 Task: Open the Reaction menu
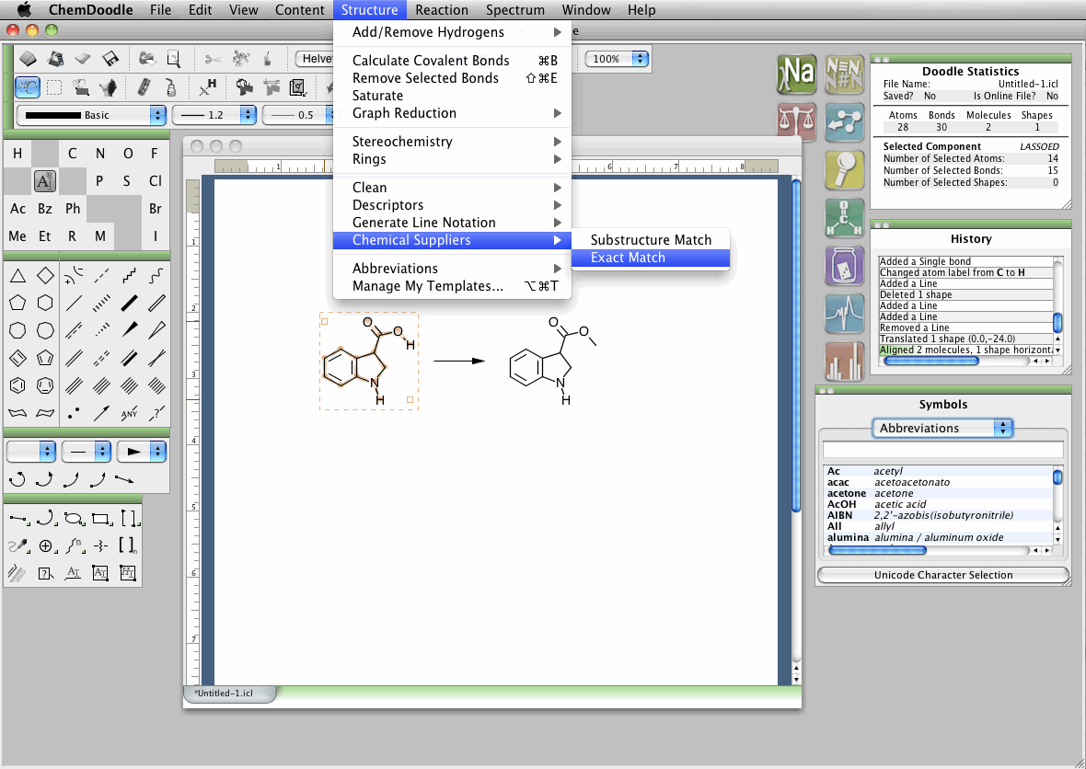pyautogui.click(x=441, y=10)
